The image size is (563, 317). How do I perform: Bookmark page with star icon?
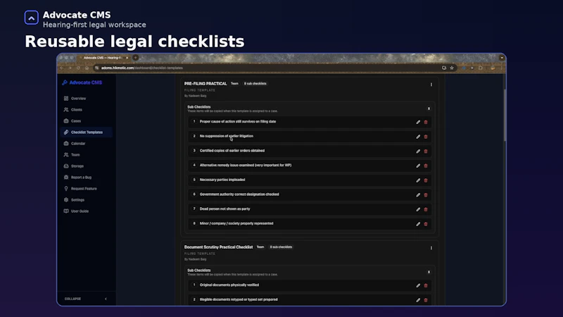pyautogui.click(x=452, y=68)
